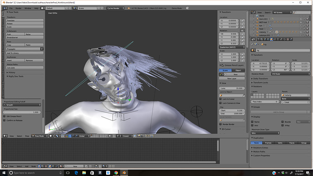Viewport: 313px width, 176px height.
Task: Enable Edit Grease Pencil checkbox
Action: coord(5,116)
